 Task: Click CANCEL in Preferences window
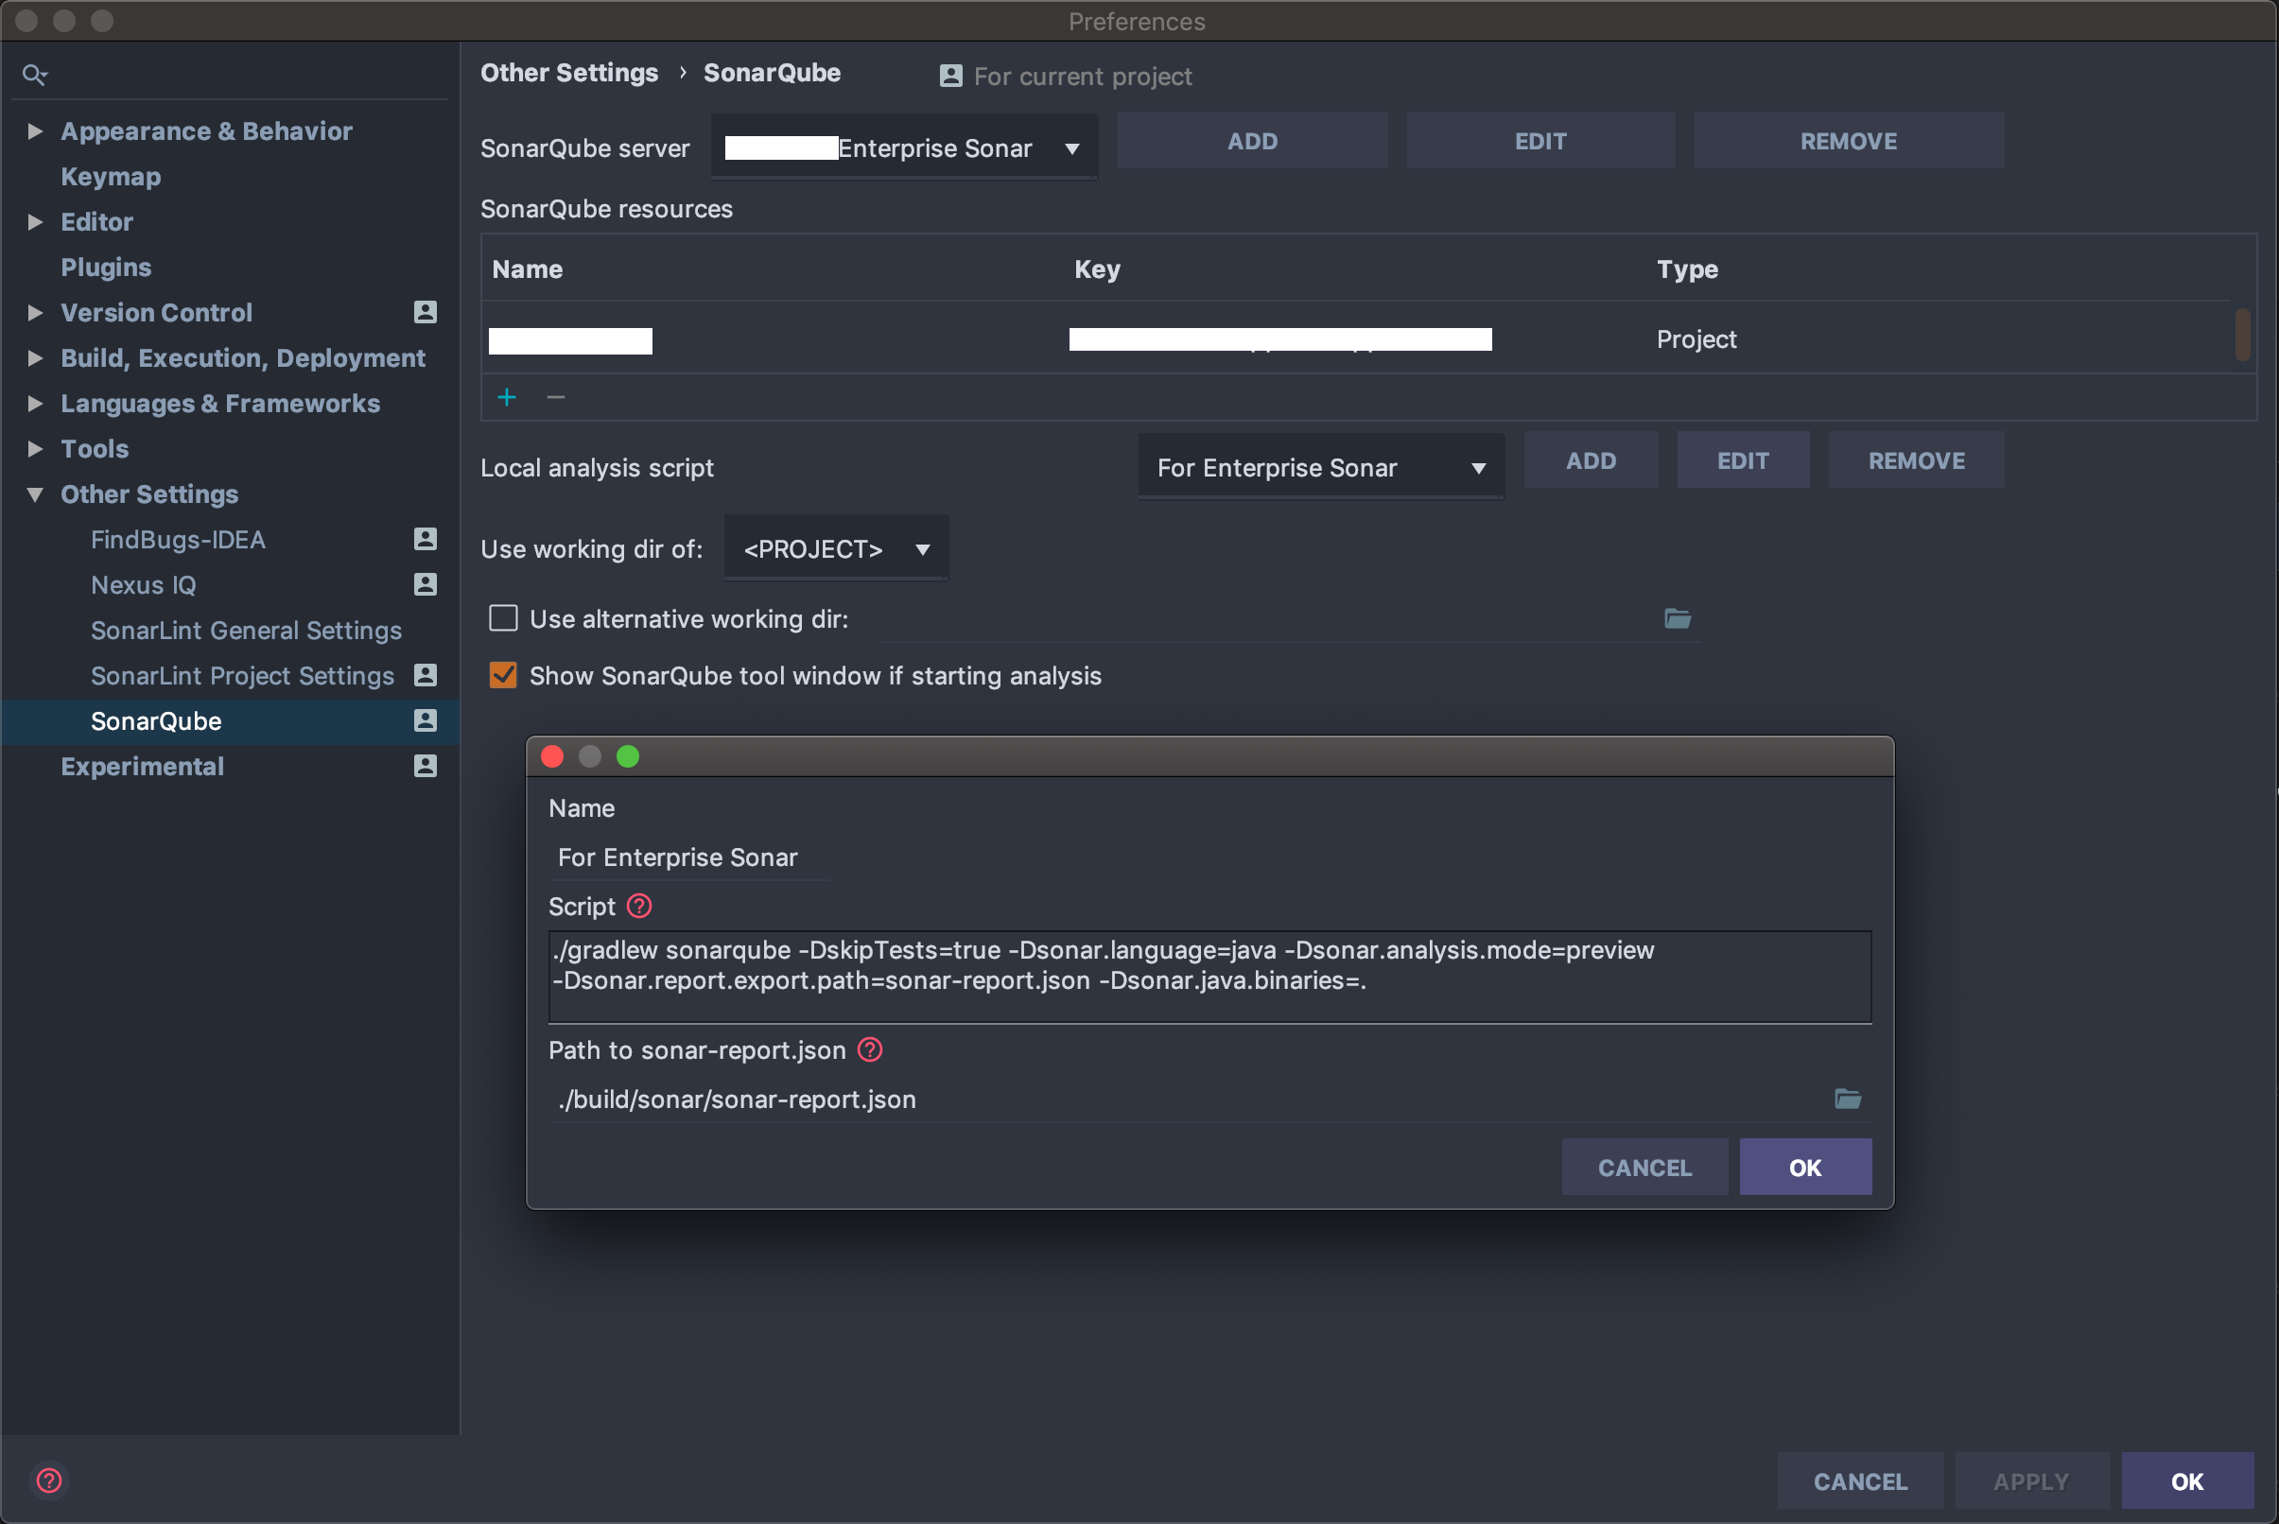1860,1481
